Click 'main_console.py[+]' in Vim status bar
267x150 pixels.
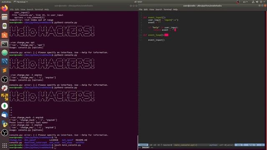(x=186, y=145)
